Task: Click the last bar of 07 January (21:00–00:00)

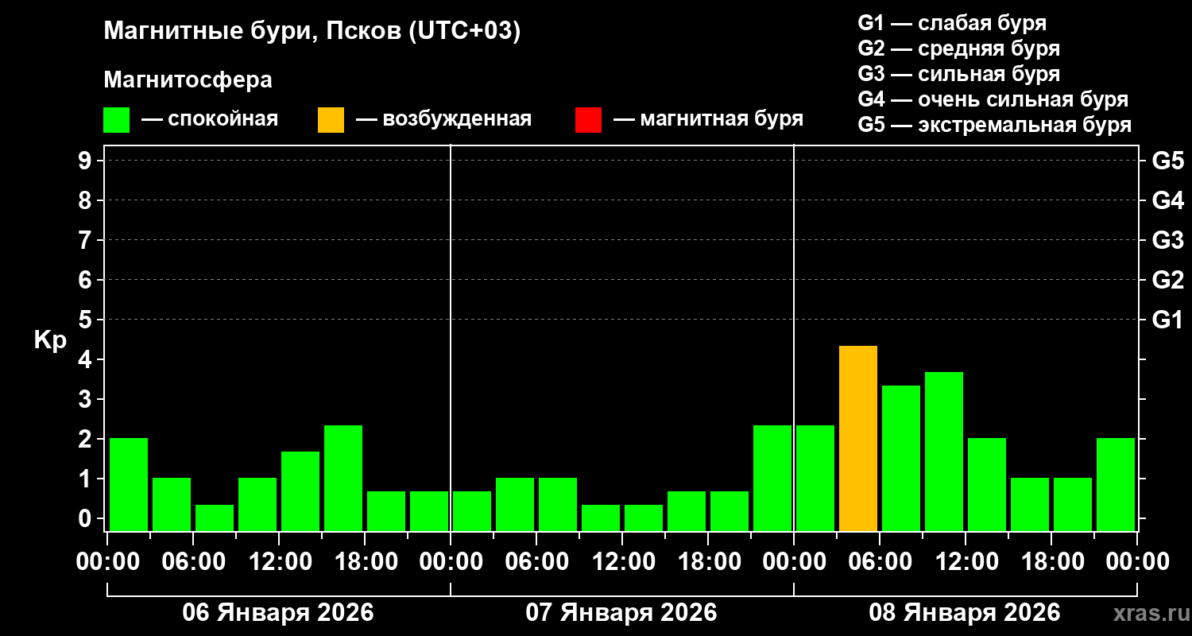Action: tap(772, 478)
